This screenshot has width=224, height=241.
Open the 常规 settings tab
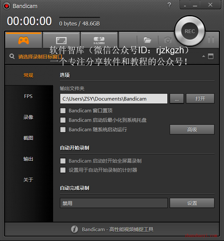coord(28,75)
